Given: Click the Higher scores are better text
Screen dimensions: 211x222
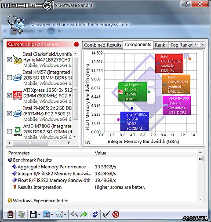Looking at the screenshot, I should click(x=120, y=187).
